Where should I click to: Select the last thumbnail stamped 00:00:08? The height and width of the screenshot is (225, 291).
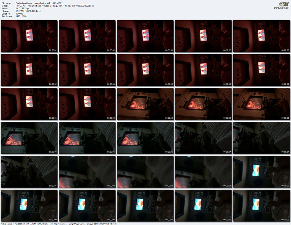pyautogui.click(x=203, y=172)
